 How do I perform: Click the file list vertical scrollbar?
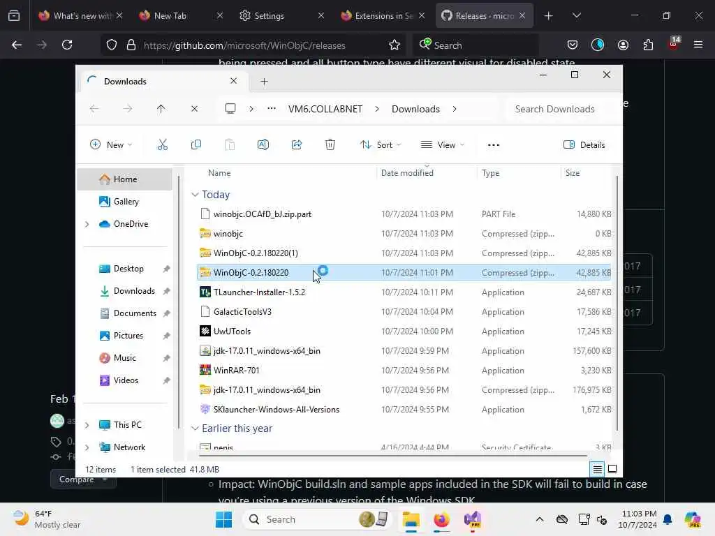[617, 301]
